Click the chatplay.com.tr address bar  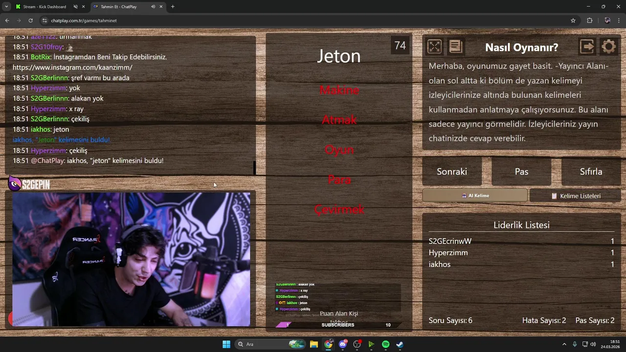point(308,21)
